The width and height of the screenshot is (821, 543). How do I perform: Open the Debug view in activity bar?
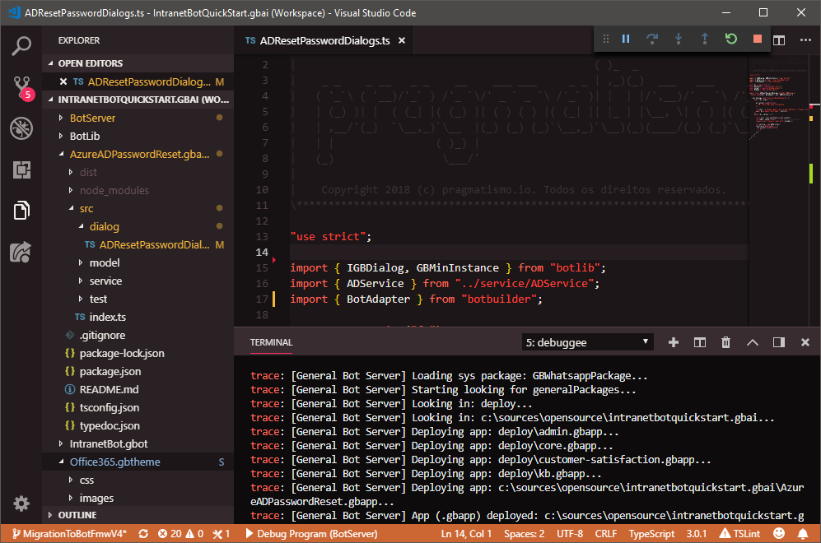click(x=21, y=128)
